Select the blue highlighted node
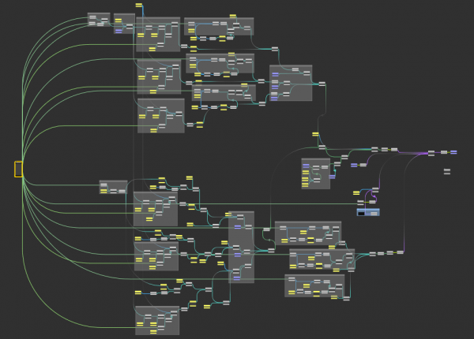The width and height of the screenshot is (474, 339). point(368,212)
